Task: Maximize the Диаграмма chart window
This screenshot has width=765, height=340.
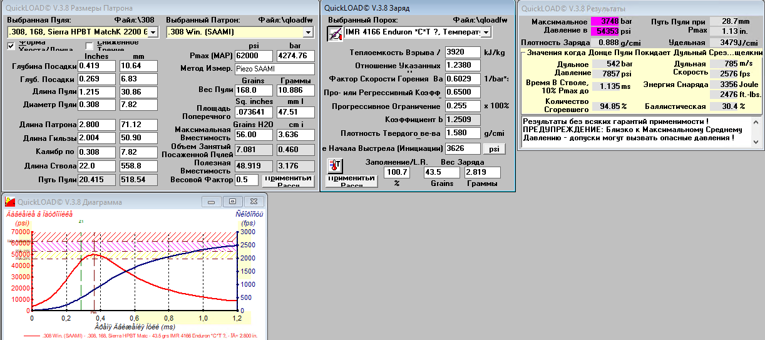Action: pyautogui.click(x=232, y=202)
